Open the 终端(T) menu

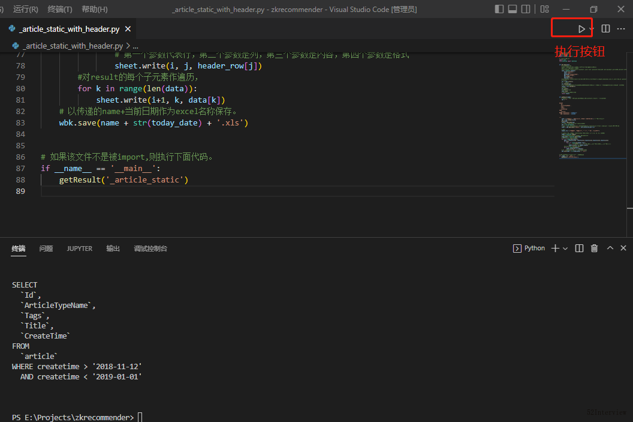(x=60, y=9)
